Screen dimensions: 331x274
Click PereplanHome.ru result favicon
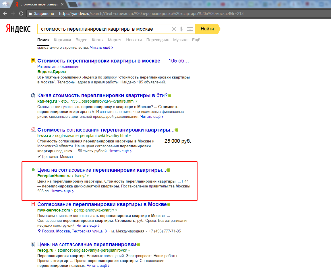tap(33, 169)
